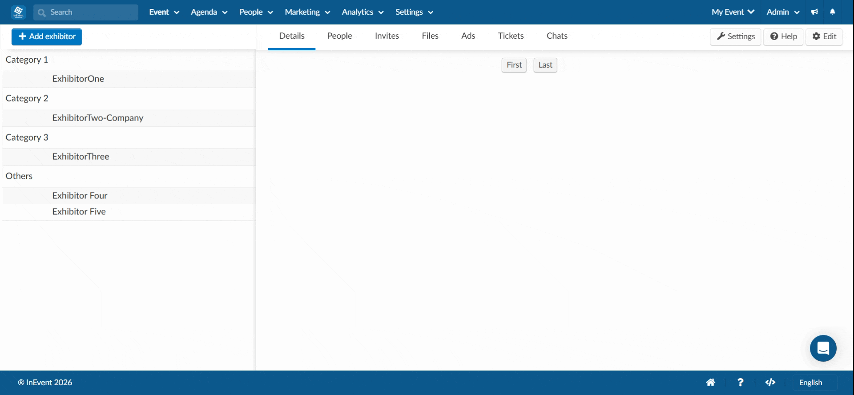Switch to the Ads tab
Viewport: 854px width, 395px height.
tap(468, 36)
